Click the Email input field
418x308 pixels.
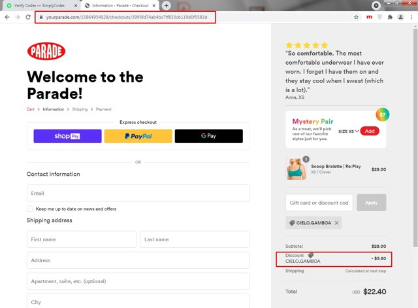(x=138, y=193)
